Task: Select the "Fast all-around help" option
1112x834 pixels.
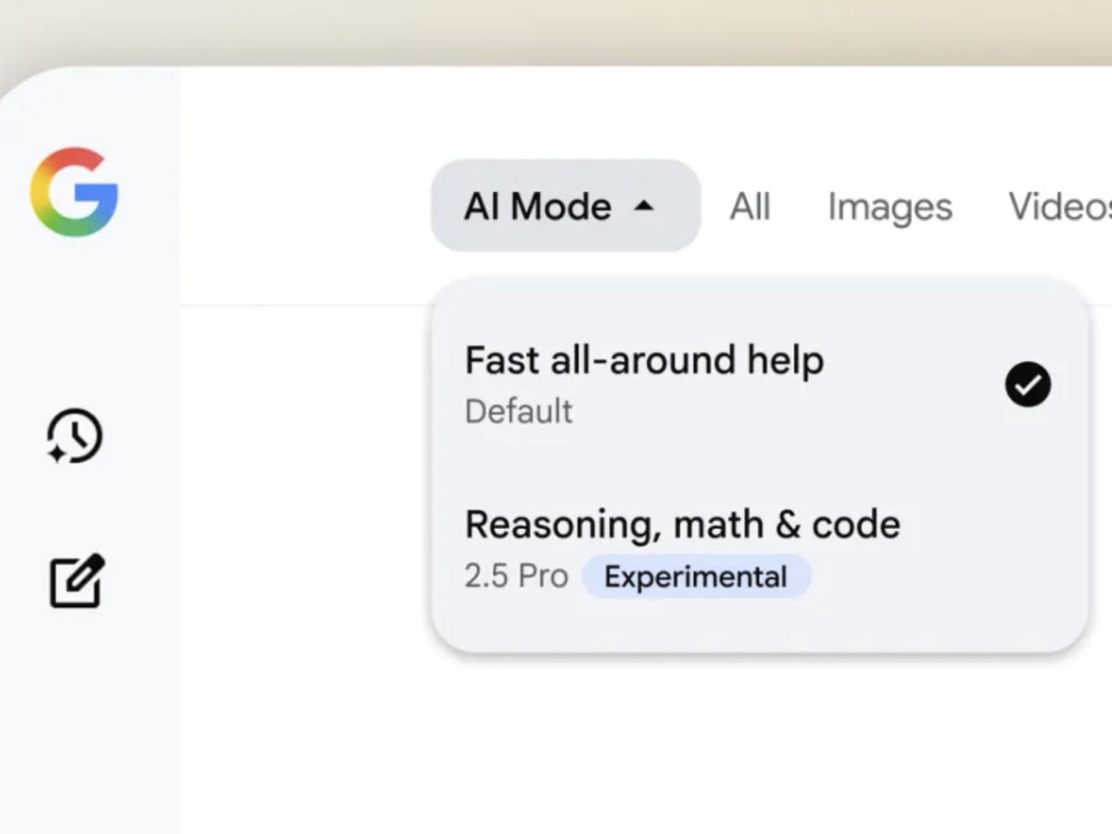Action: coord(644,360)
